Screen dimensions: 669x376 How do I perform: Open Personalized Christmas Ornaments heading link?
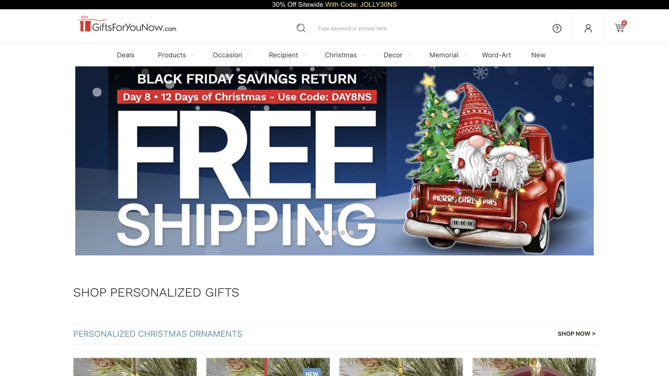[x=157, y=334]
